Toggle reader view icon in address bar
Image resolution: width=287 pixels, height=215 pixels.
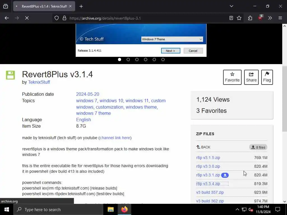click(231, 18)
